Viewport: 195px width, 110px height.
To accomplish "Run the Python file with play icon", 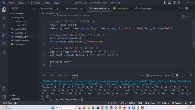I will point(179,8).
